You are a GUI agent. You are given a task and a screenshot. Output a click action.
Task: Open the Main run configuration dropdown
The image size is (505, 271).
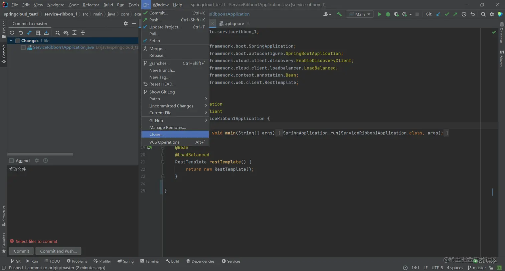click(x=360, y=14)
